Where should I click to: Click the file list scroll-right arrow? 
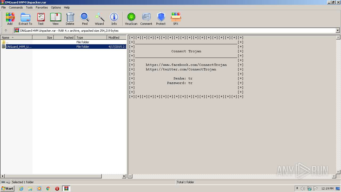pos(124,176)
